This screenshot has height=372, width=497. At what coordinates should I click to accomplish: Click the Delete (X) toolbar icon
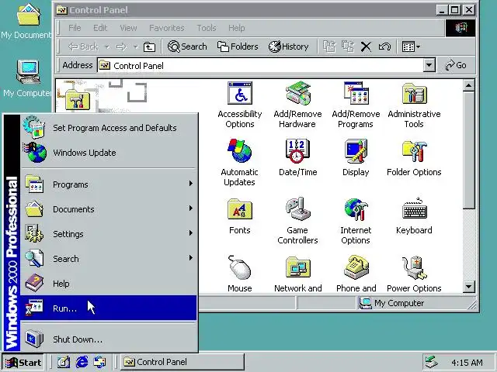click(x=366, y=47)
